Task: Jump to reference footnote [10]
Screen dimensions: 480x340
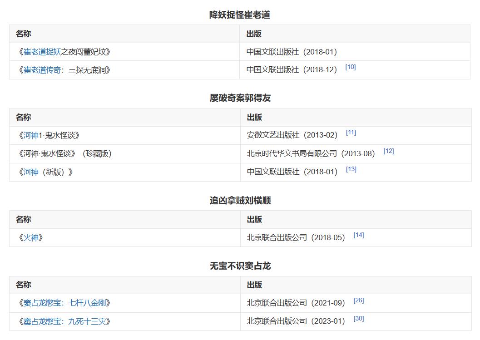Action: click(350, 67)
